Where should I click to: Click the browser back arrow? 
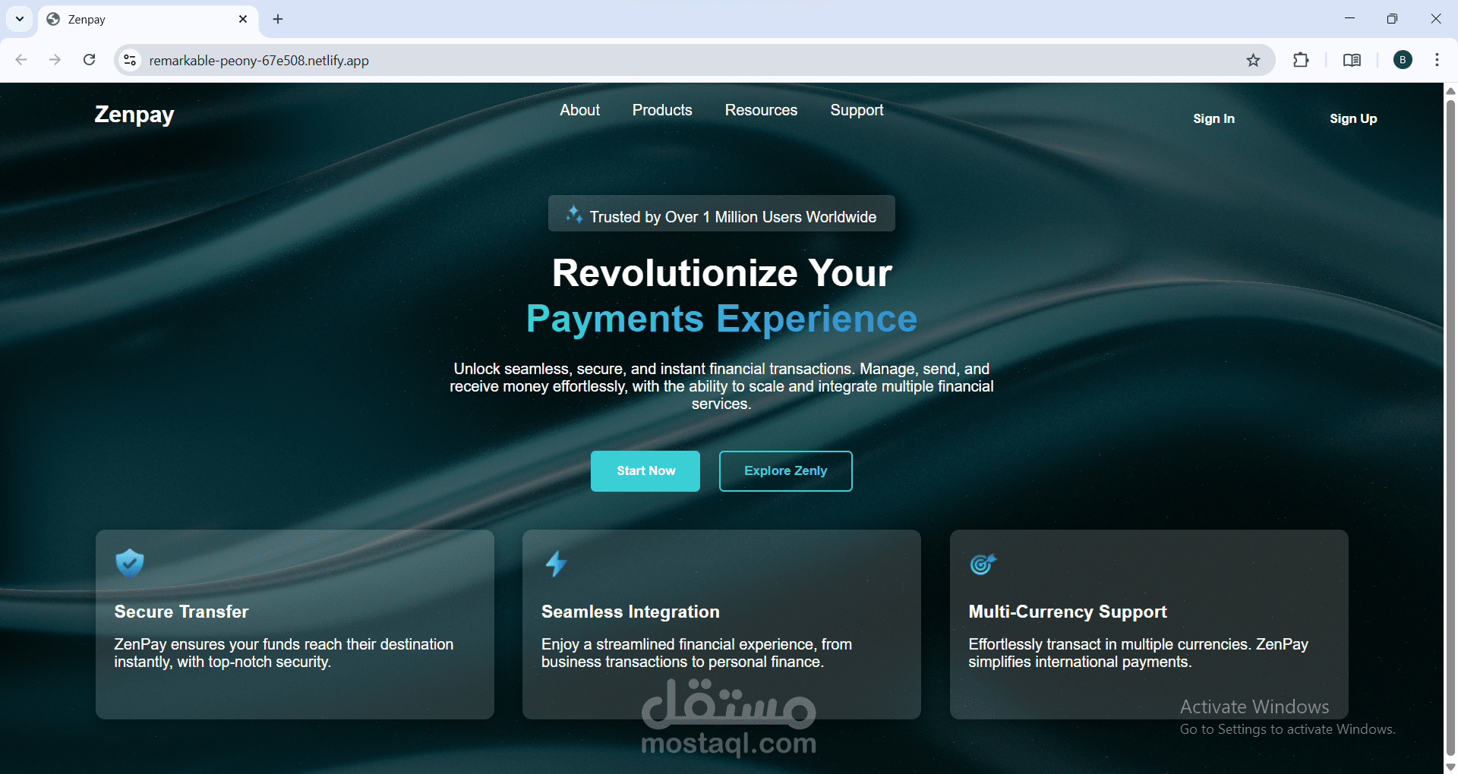pos(21,60)
